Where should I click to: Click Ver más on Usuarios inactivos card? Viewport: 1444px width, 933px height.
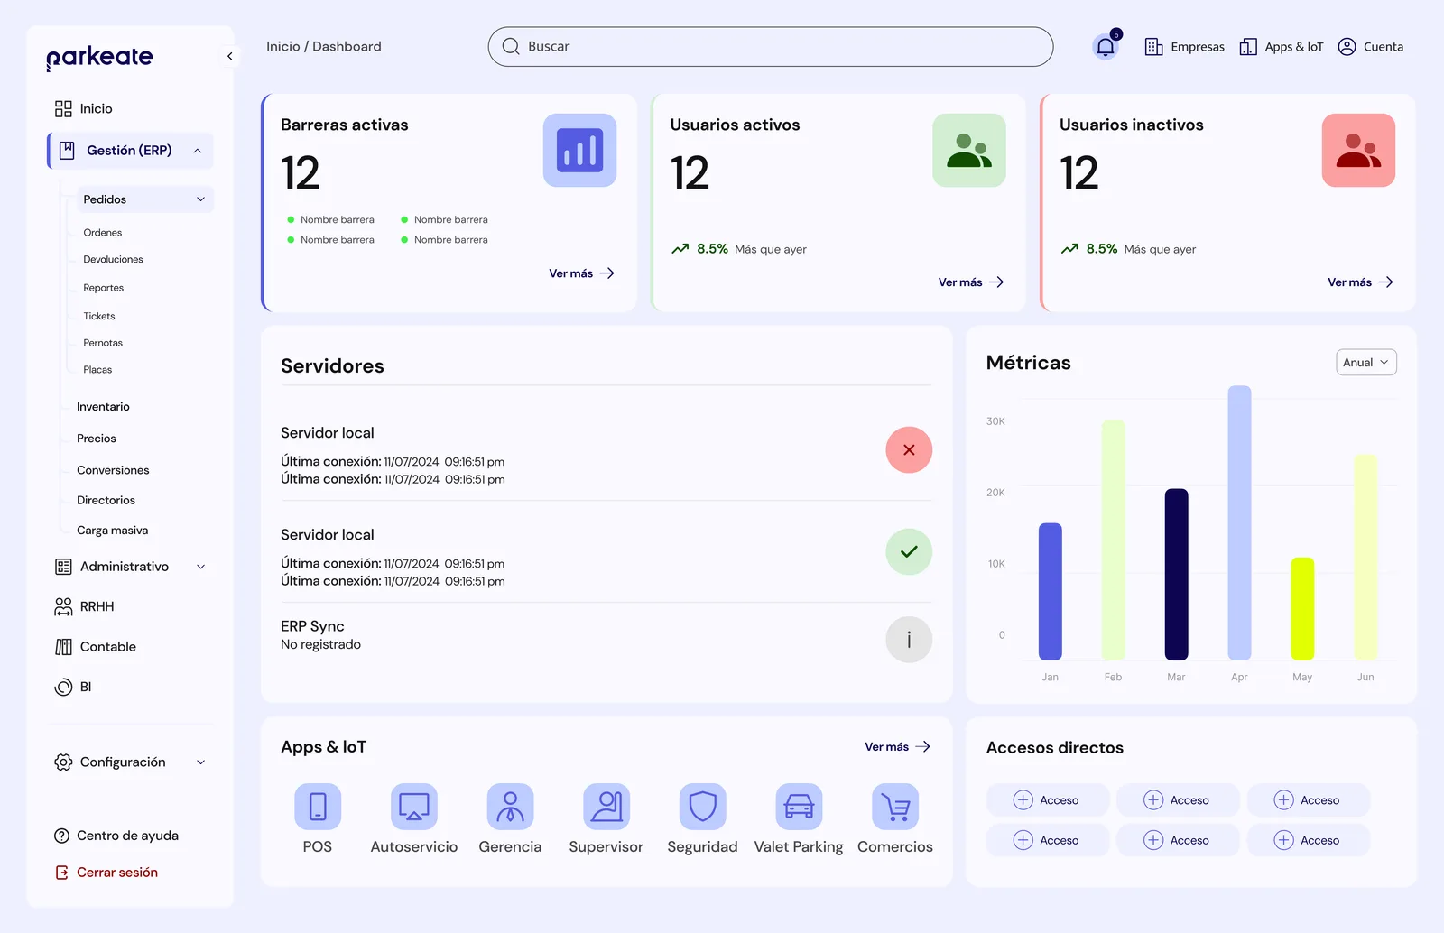pos(1360,282)
